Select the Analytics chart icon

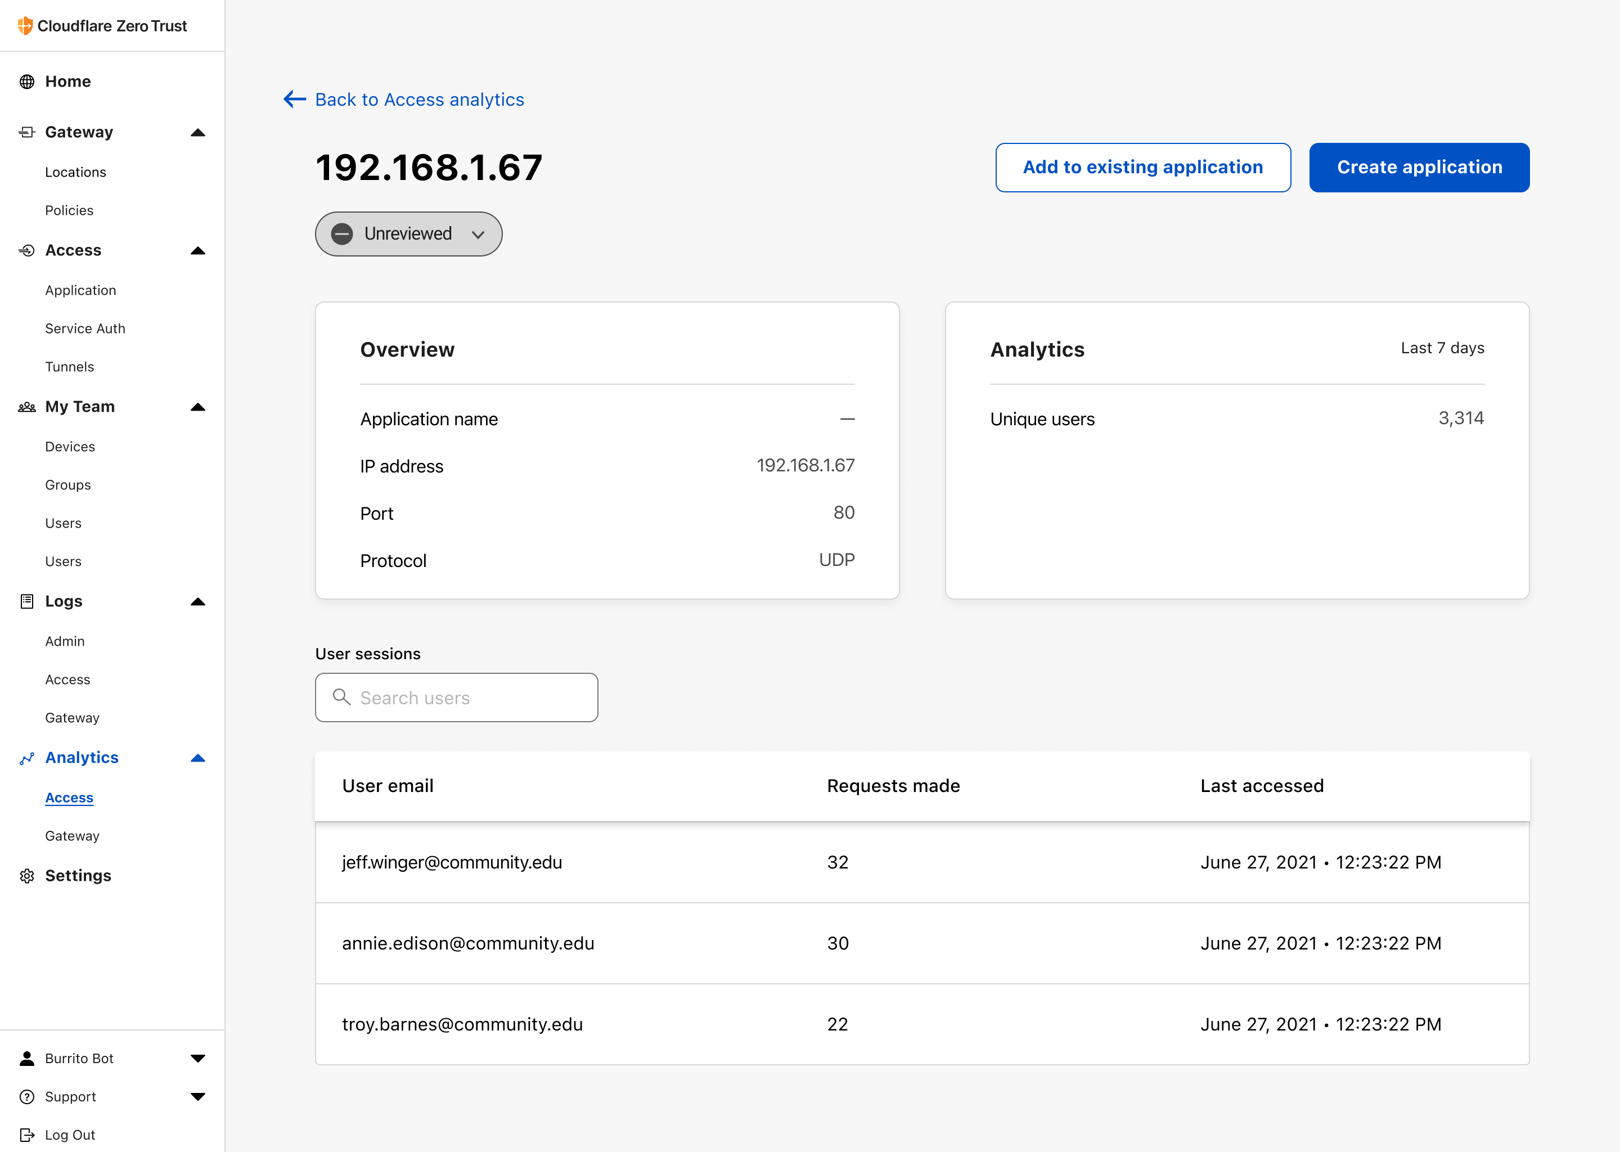[27, 758]
